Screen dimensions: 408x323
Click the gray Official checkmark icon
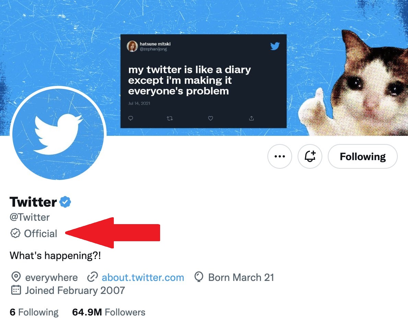coord(15,233)
